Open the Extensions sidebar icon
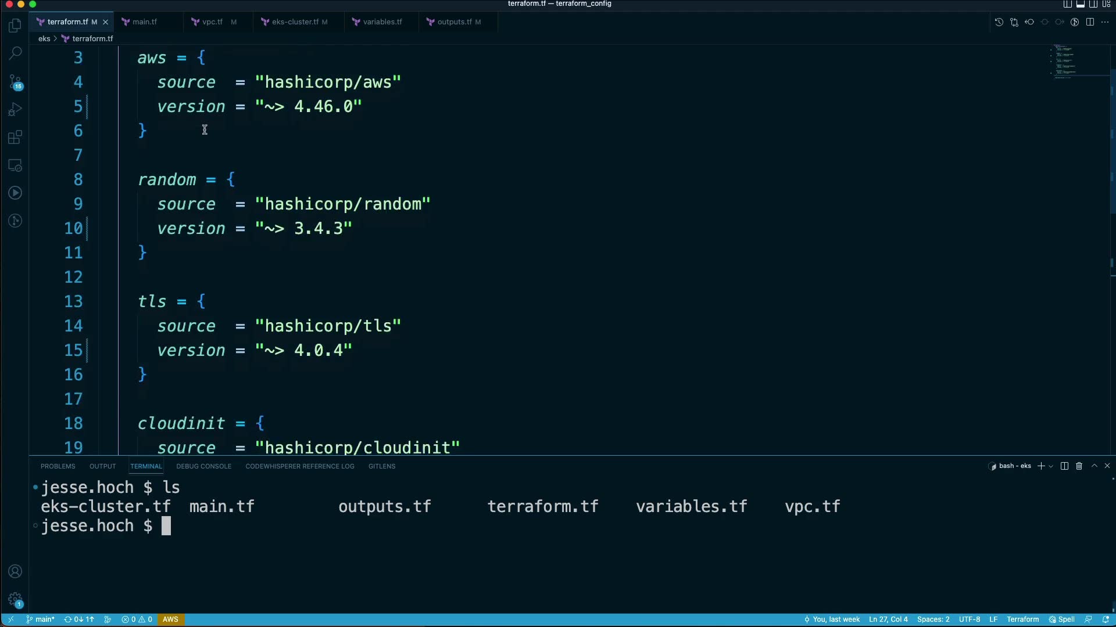The height and width of the screenshot is (627, 1116). (x=16, y=138)
